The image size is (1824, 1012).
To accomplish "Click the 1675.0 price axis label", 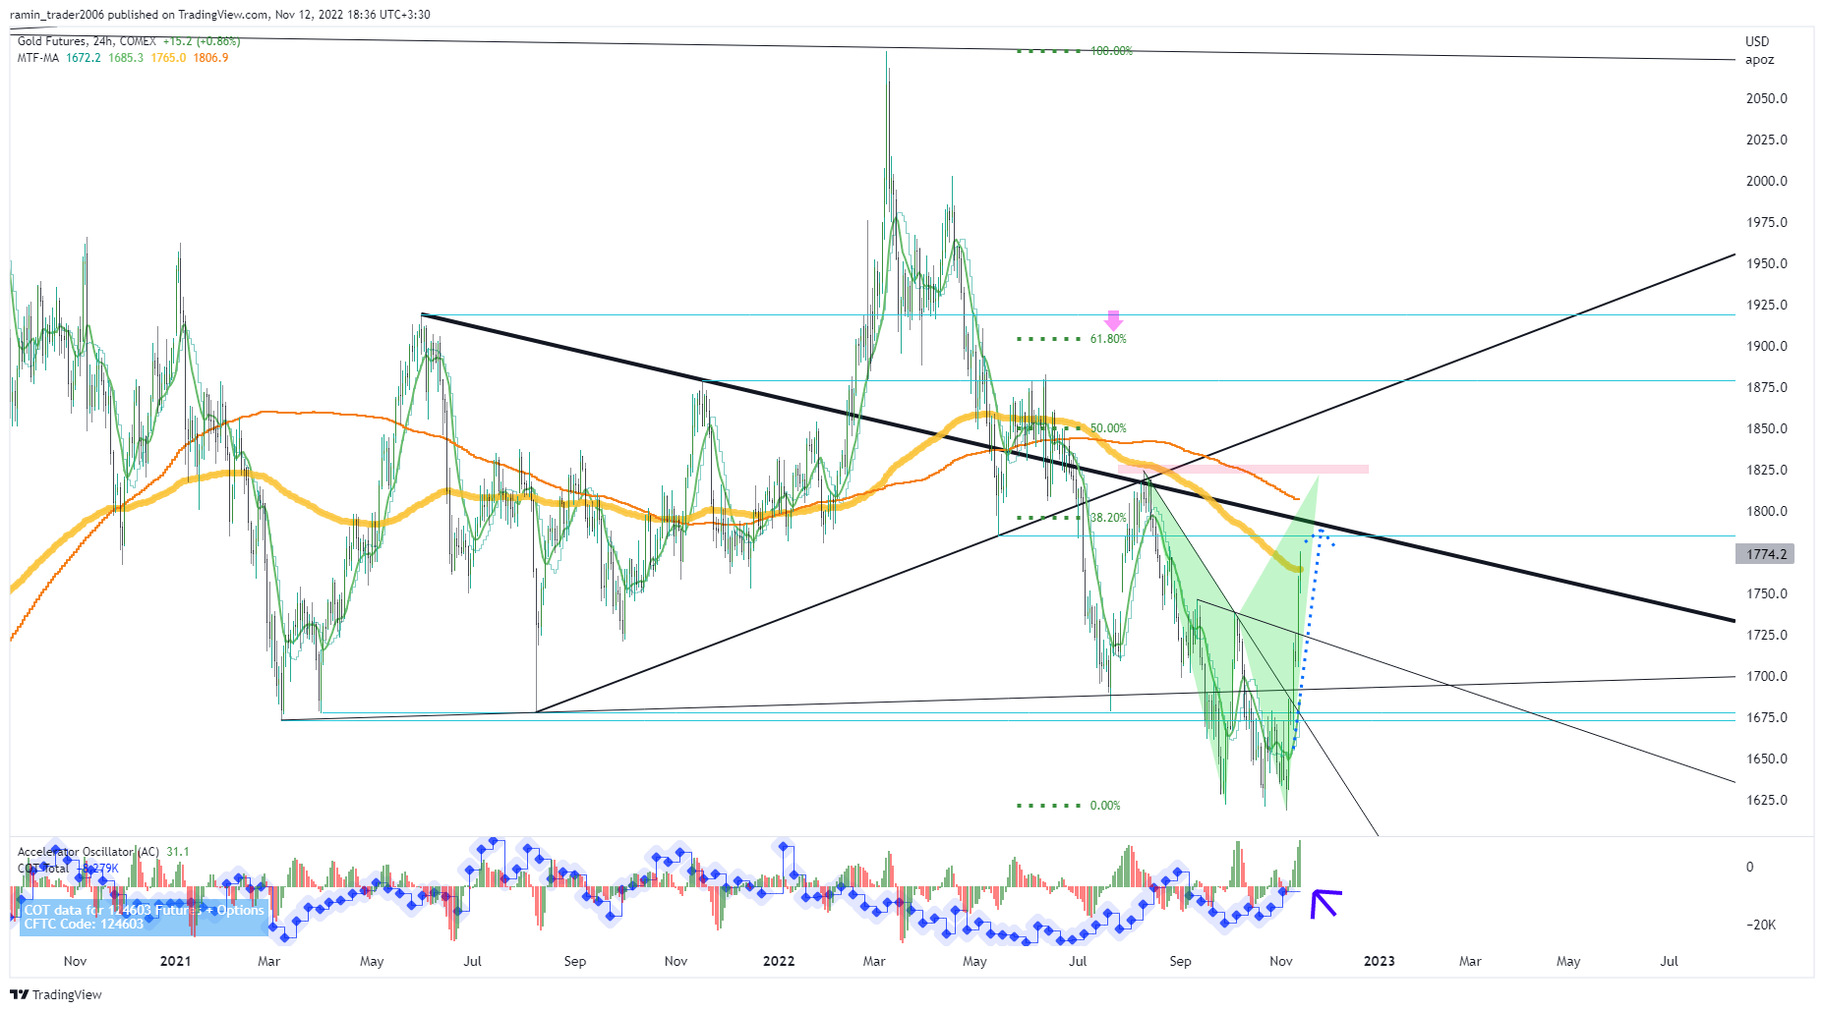I will coord(1767,717).
